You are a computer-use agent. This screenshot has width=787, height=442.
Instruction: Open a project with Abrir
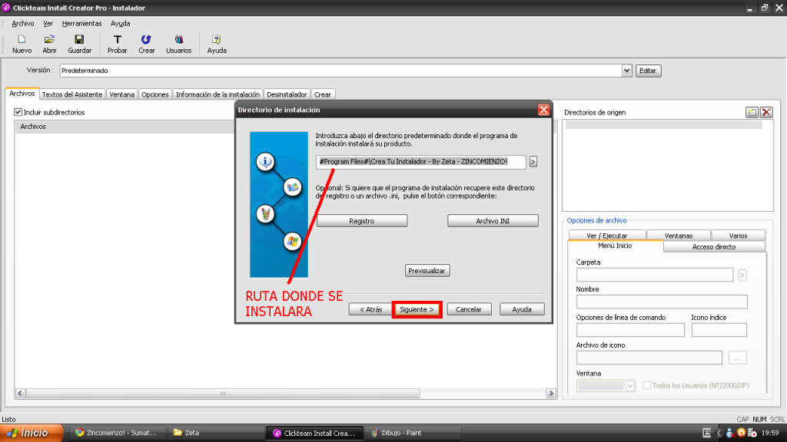point(49,44)
